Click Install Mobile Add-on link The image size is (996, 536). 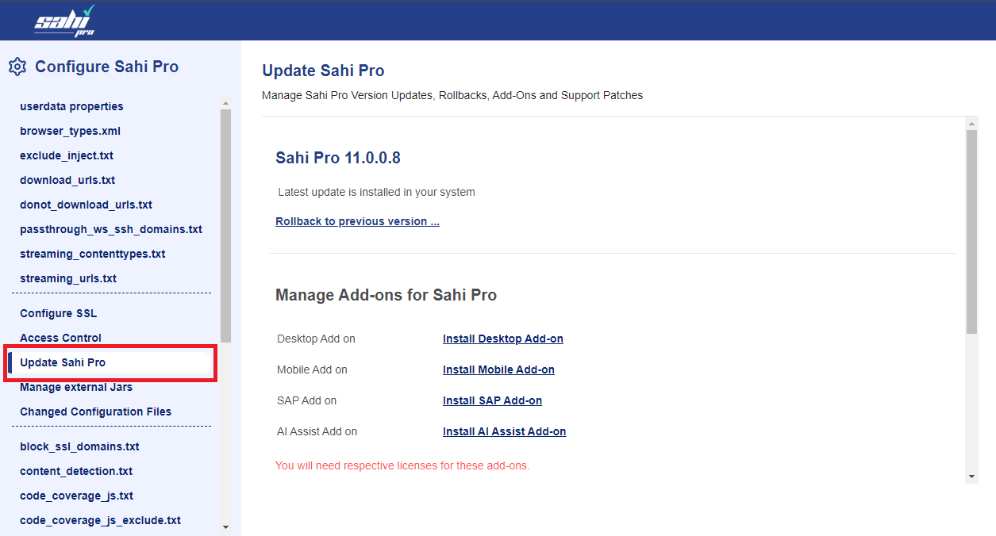498,369
